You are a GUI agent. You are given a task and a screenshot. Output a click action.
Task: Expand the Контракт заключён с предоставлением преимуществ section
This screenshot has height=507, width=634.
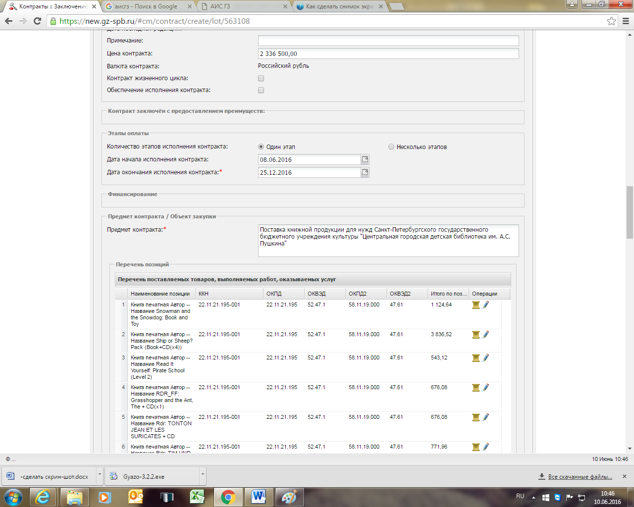pos(186,111)
